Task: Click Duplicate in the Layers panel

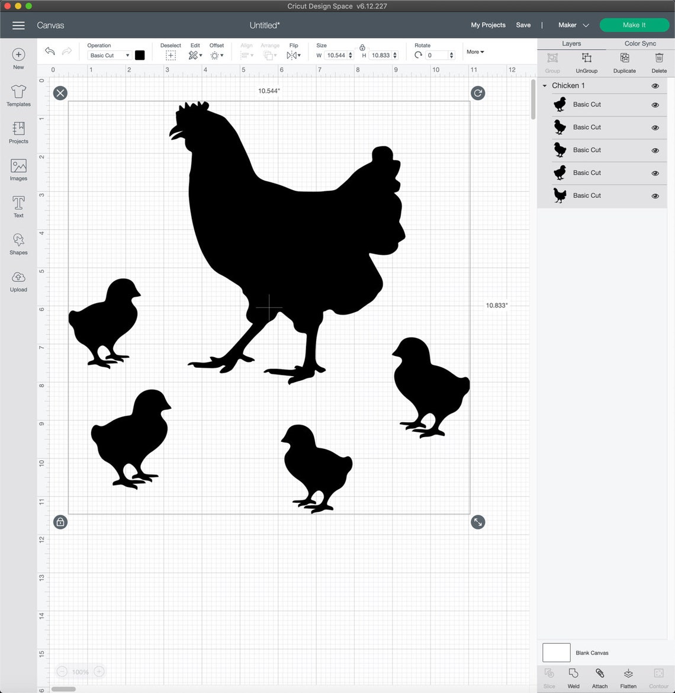Action: tap(624, 62)
